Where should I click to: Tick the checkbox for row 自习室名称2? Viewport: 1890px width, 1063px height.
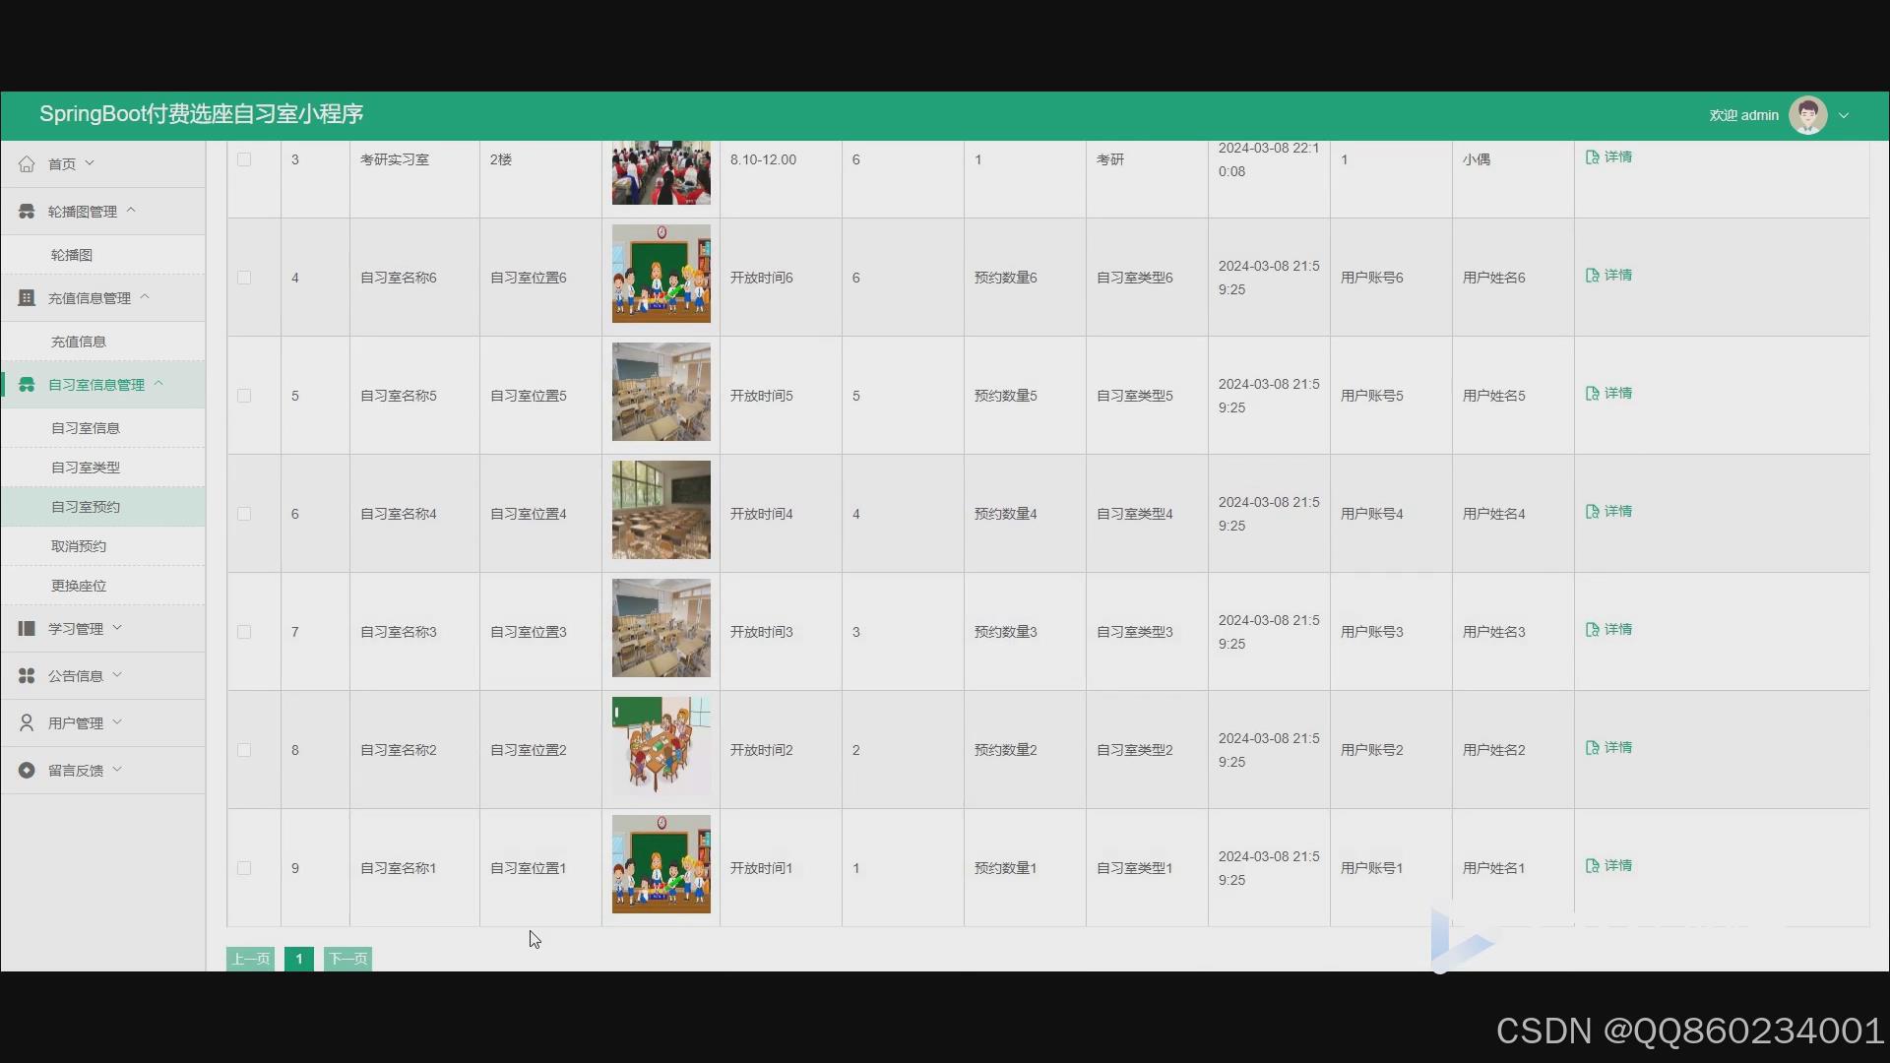pyautogui.click(x=244, y=750)
